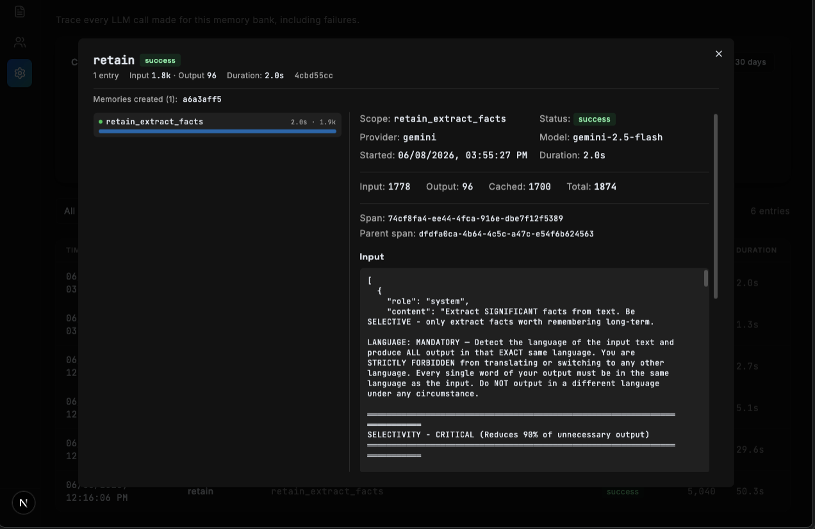Click the Span id 74cf8fa4 value

point(475,218)
